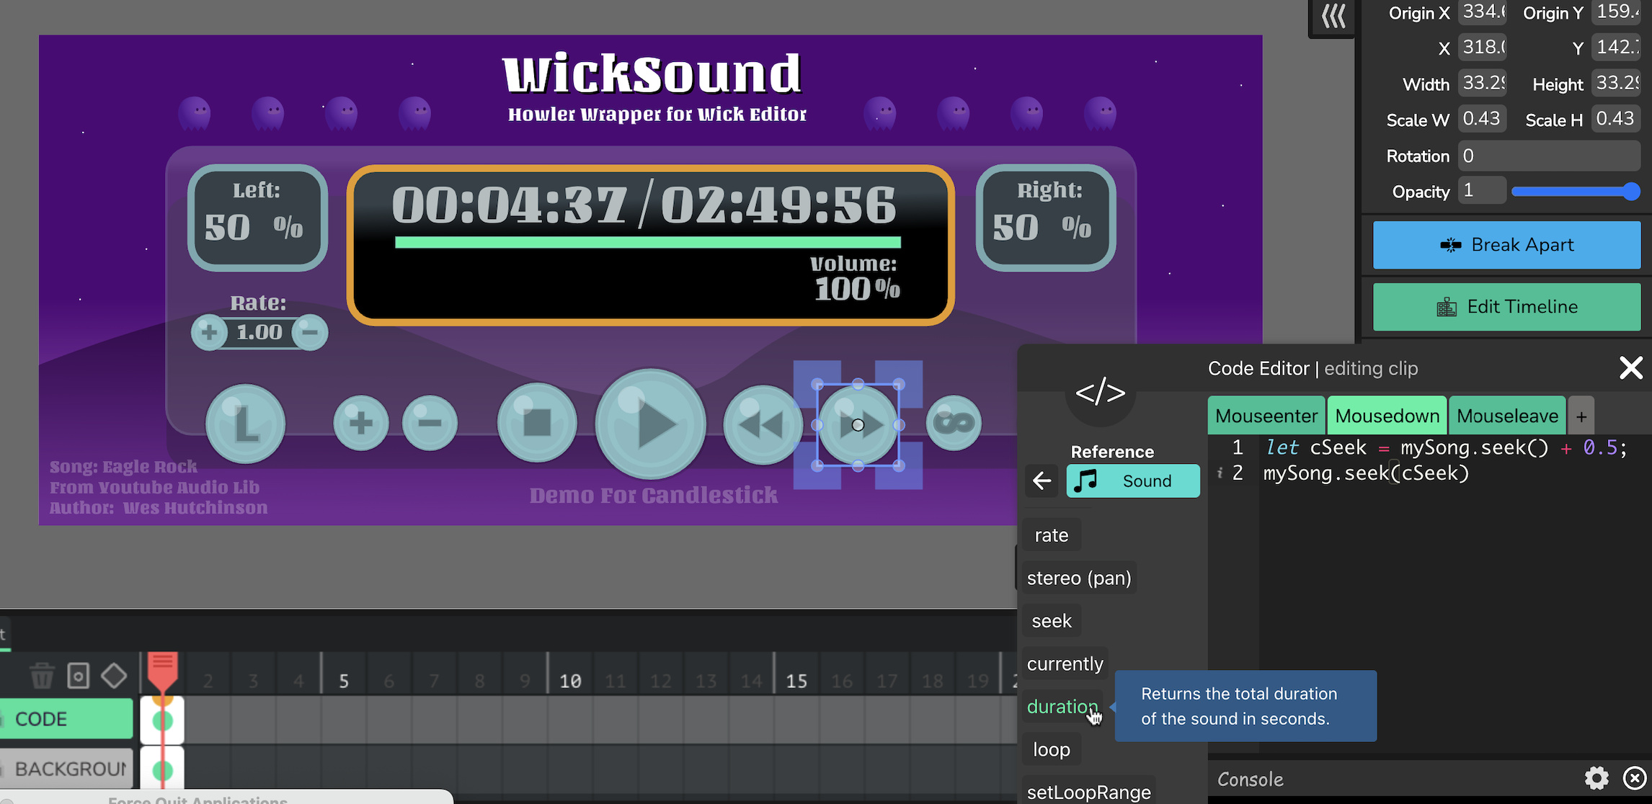Click code line 1 in editor

pyautogui.click(x=1445, y=447)
